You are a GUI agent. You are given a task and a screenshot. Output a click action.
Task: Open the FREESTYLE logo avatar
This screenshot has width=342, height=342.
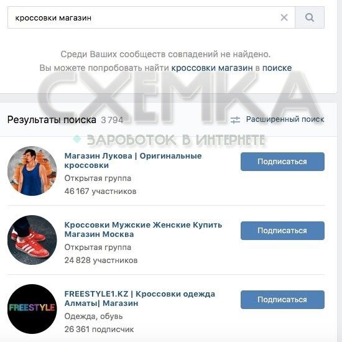point(32,309)
